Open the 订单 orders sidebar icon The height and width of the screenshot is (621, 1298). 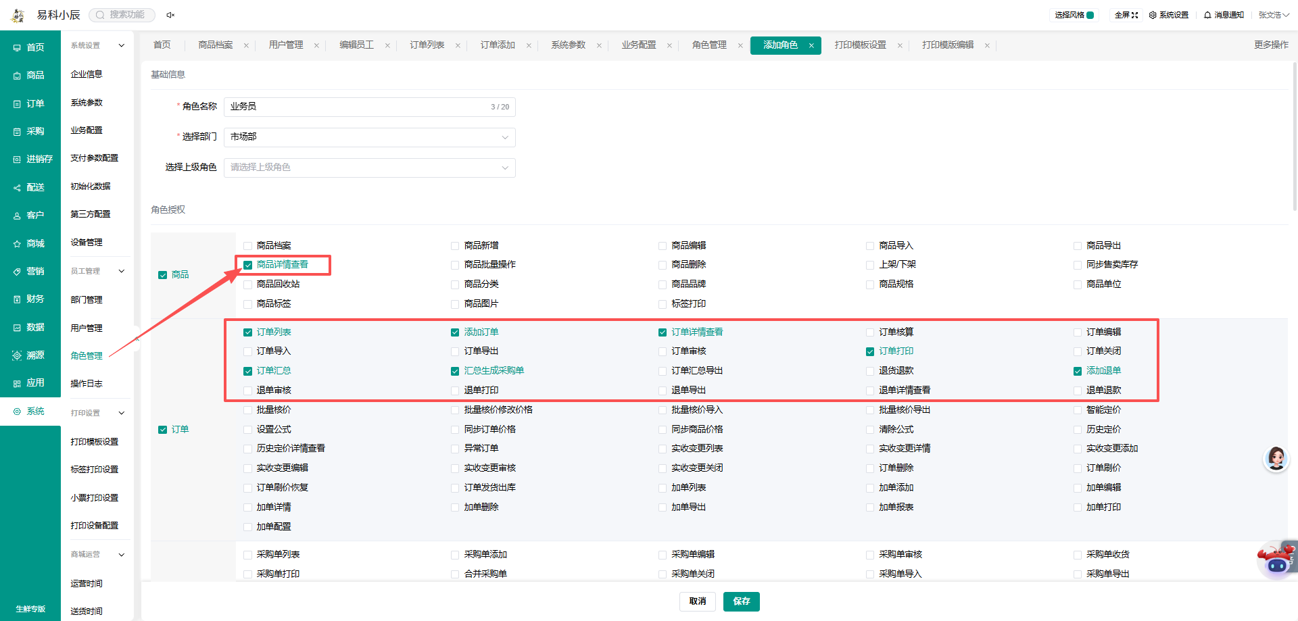17,104
